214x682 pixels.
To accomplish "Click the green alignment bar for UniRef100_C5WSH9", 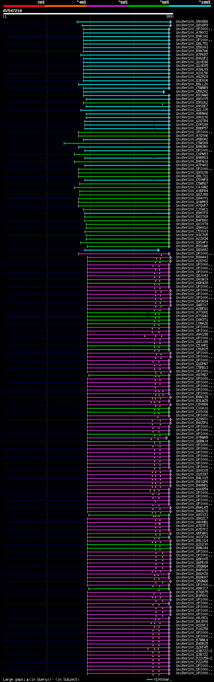I will tap(117, 143).
